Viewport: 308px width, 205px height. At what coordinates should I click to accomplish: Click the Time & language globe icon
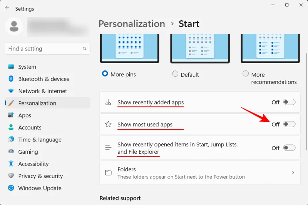coord(11,139)
